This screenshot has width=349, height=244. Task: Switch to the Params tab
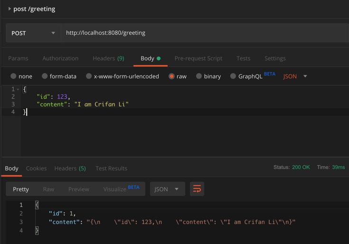[x=18, y=58]
